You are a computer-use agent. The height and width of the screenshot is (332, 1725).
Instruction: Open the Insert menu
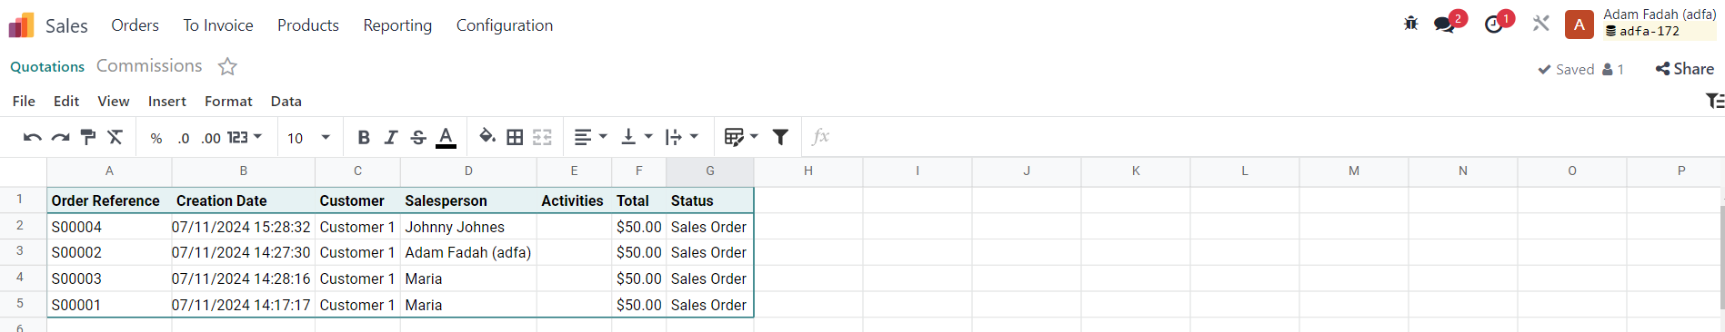[x=167, y=101]
